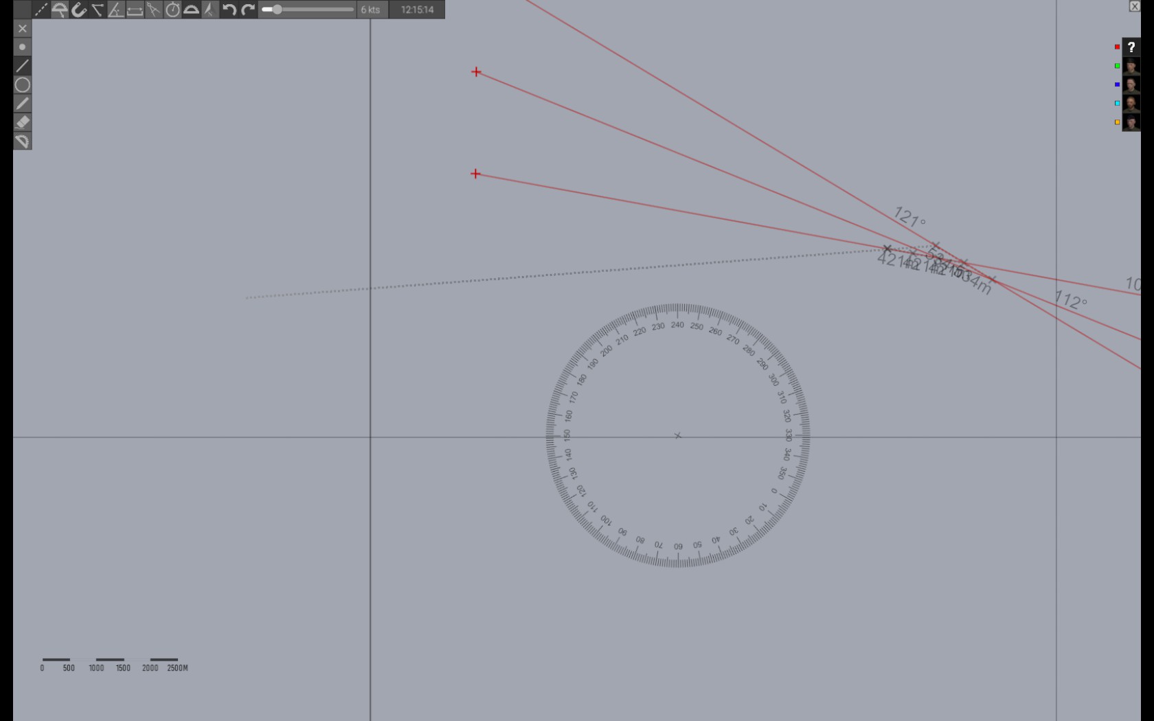Select the straight line drawing tool
Image resolution: width=1154 pixels, height=721 pixels.
coord(23,66)
